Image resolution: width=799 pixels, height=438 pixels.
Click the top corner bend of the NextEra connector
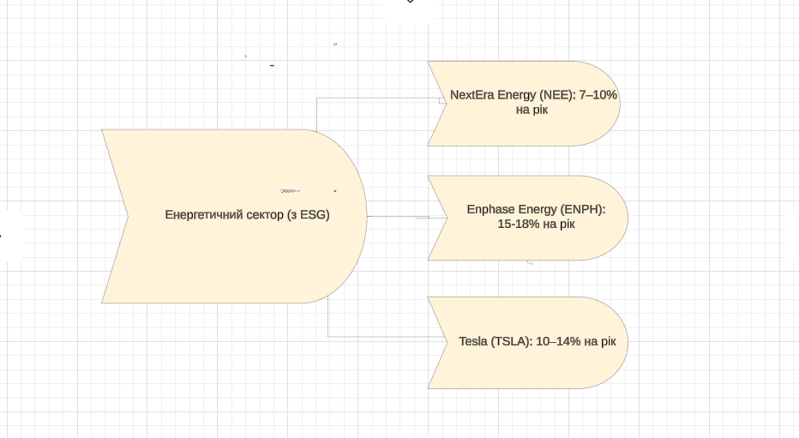point(316,99)
